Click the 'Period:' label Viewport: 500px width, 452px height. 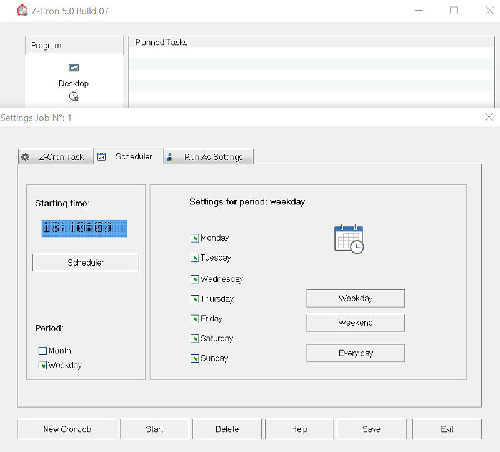click(x=49, y=329)
